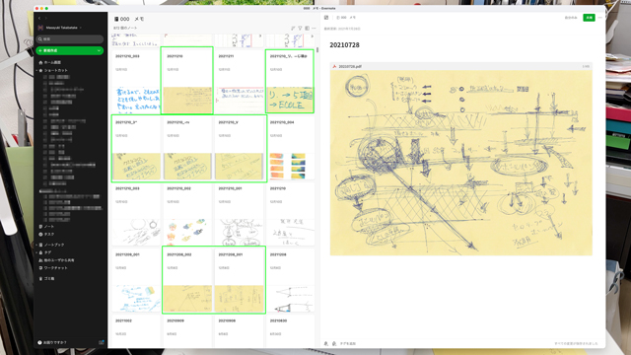Collapse the Shortcuts (ショートカット) section
The height and width of the screenshot is (355, 631).
36,70
